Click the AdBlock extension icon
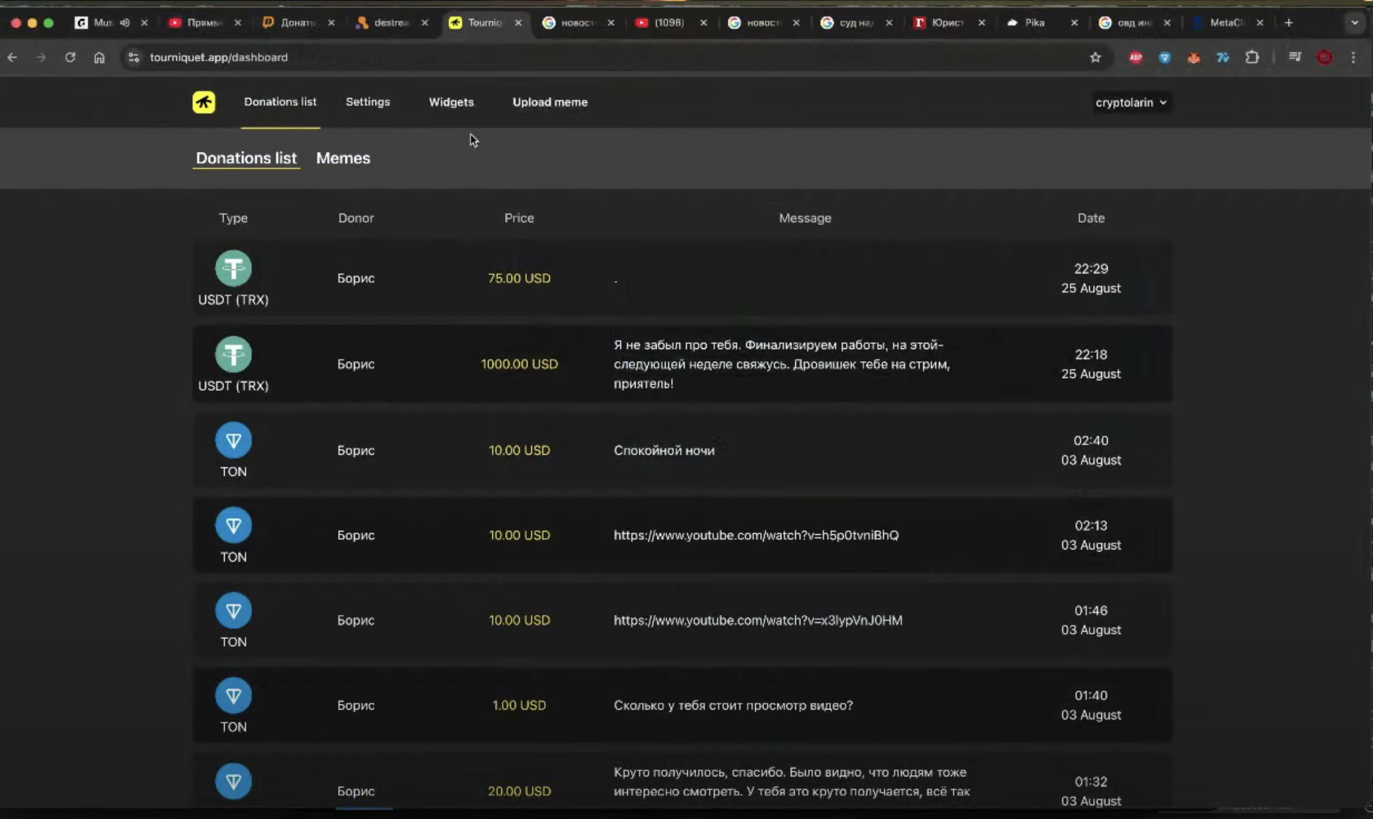This screenshot has width=1373, height=819. tap(1136, 57)
